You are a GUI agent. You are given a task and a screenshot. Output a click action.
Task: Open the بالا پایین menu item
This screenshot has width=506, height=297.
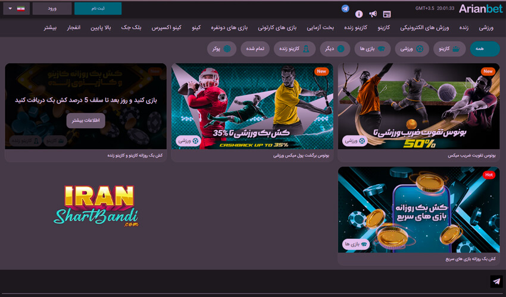tap(101, 28)
